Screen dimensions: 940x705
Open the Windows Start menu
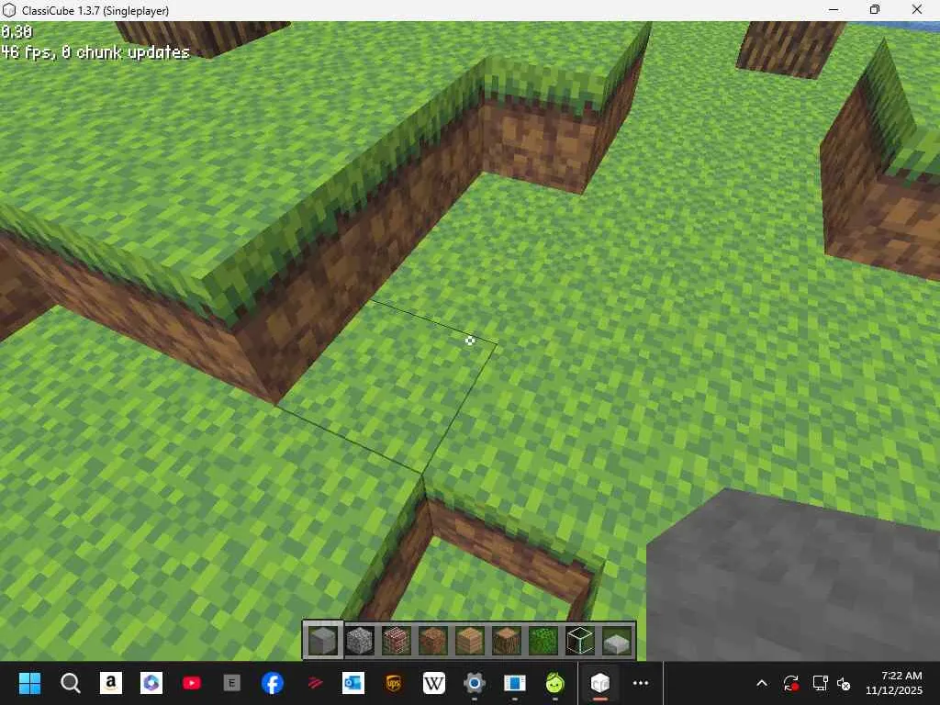[x=29, y=683]
